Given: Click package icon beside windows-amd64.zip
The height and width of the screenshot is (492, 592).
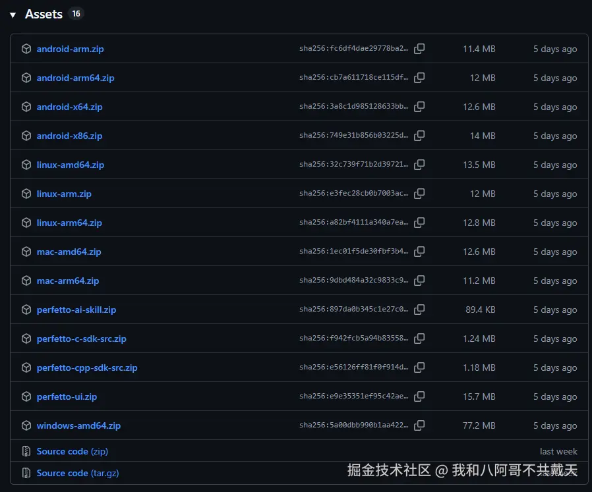Looking at the screenshot, I should pos(26,425).
